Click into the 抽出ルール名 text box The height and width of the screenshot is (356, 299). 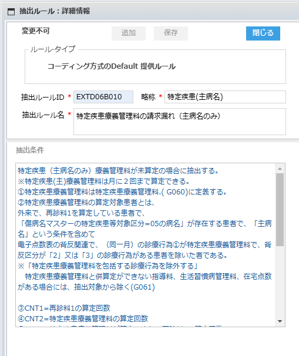pos(180,122)
